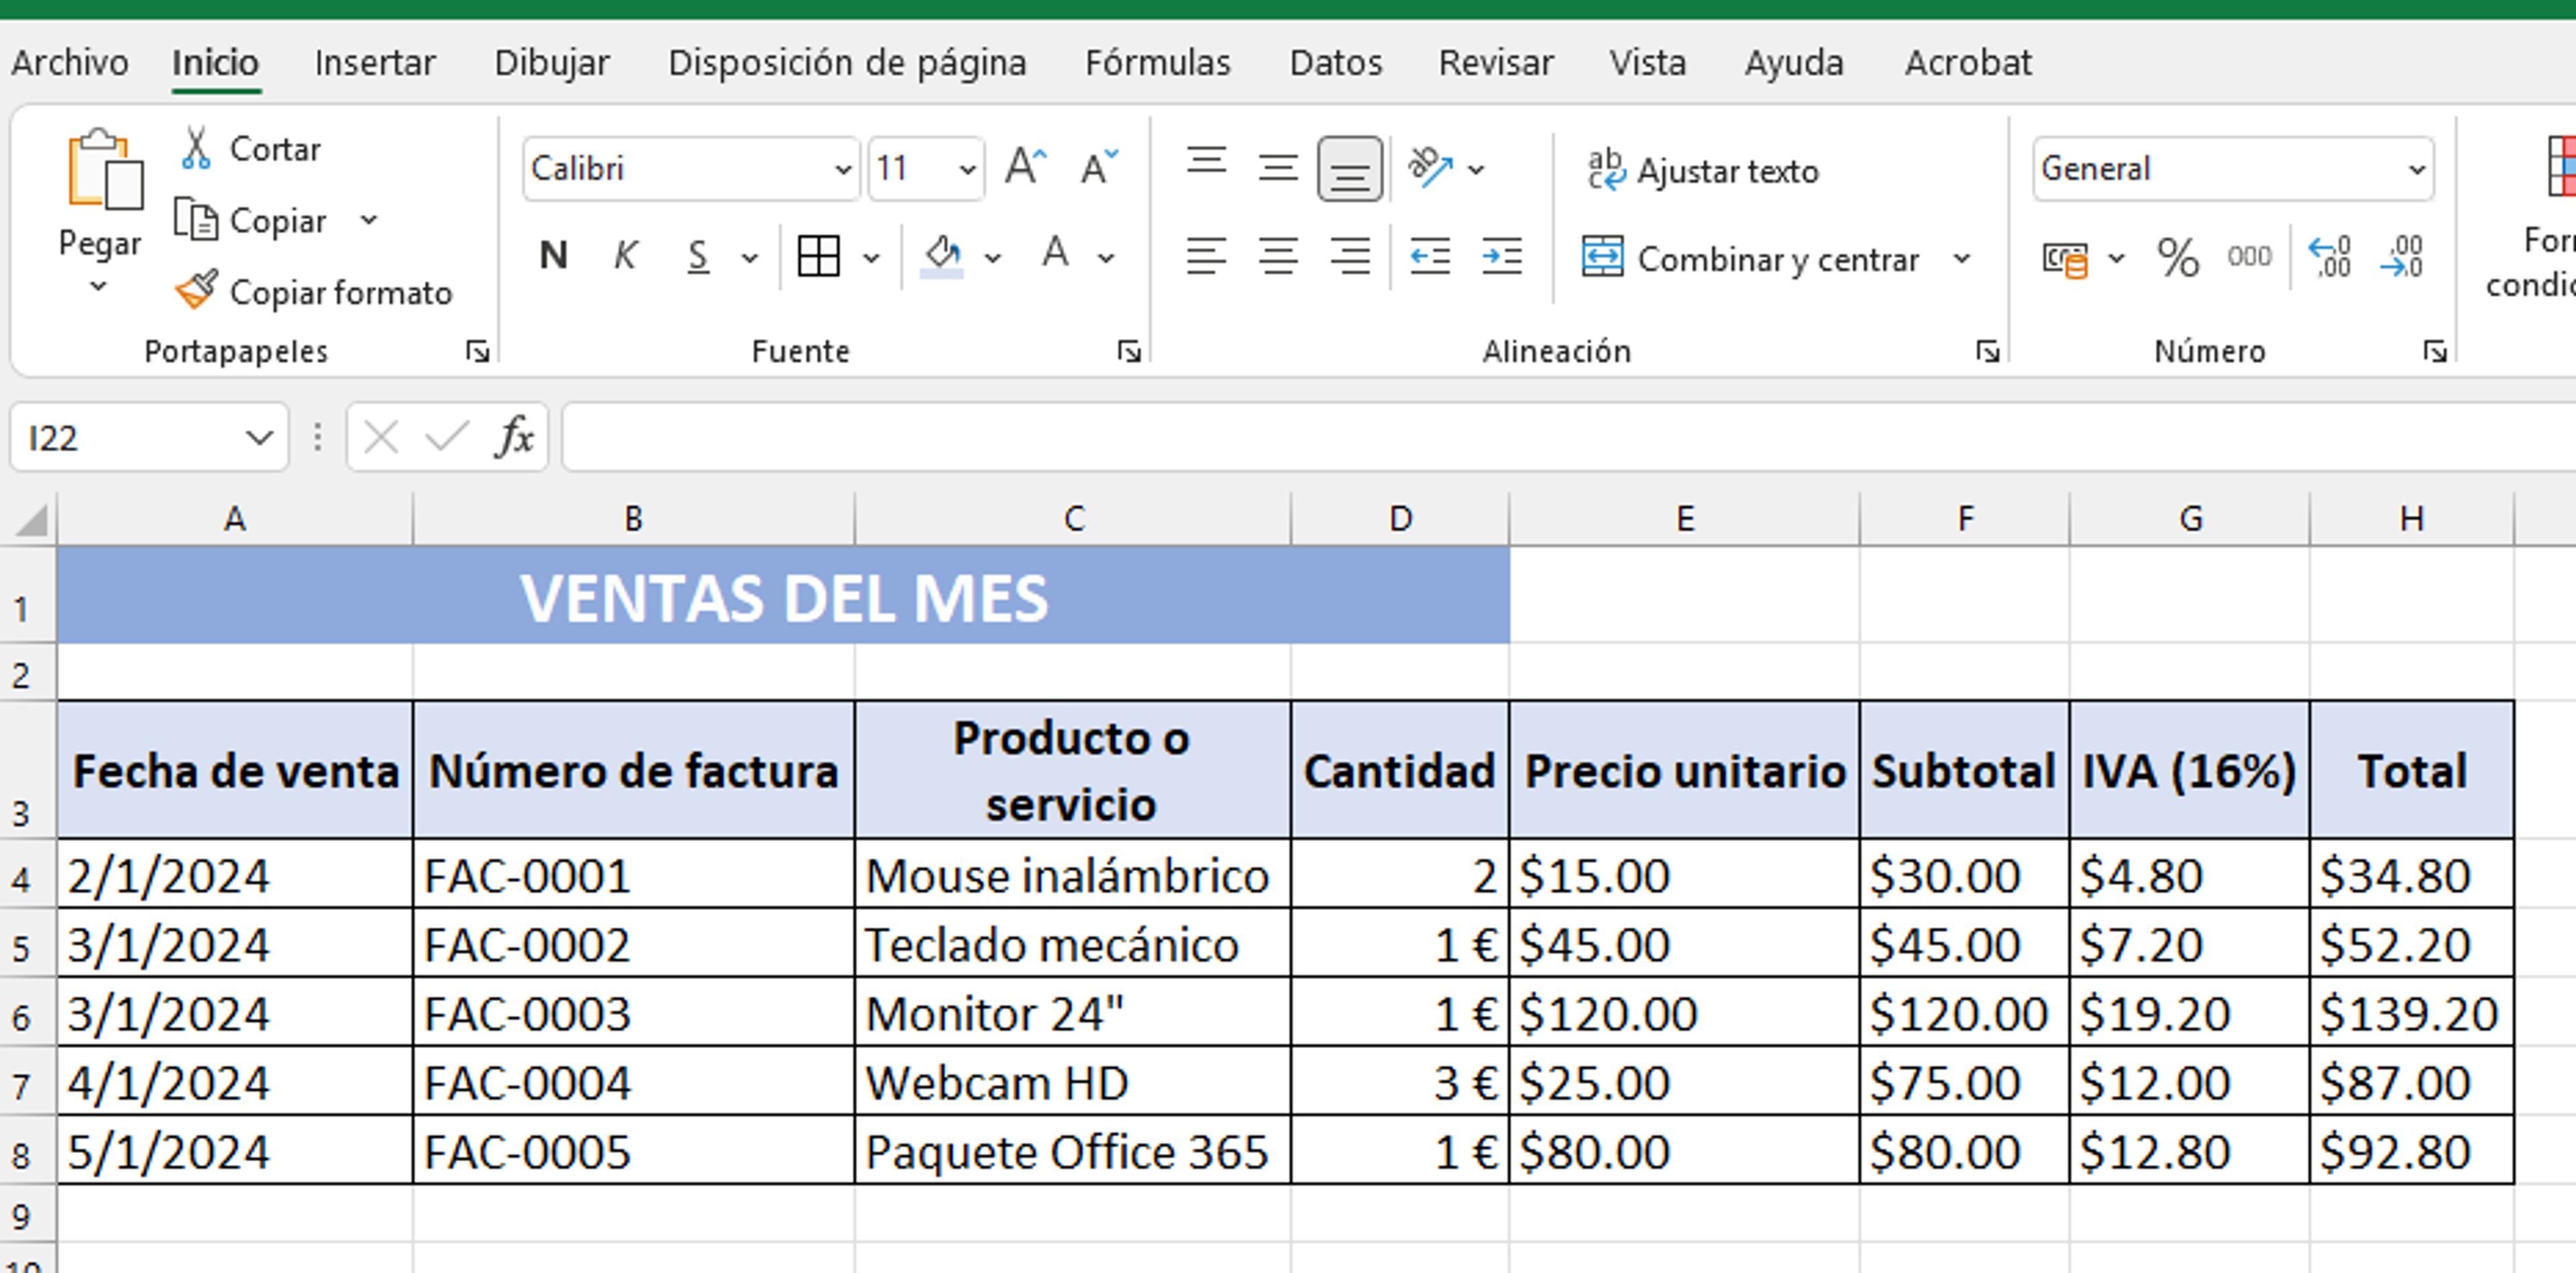This screenshot has height=1273, width=2576.
Task: Apply the thousands separator 000 style
Action: tap(2249, 257)
